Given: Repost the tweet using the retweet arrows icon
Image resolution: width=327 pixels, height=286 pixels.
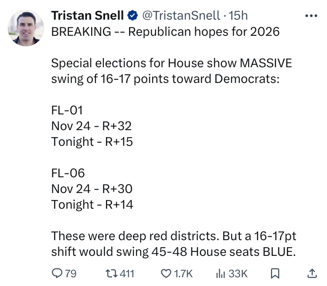Looking at the screenshot, I should (112, 273).
